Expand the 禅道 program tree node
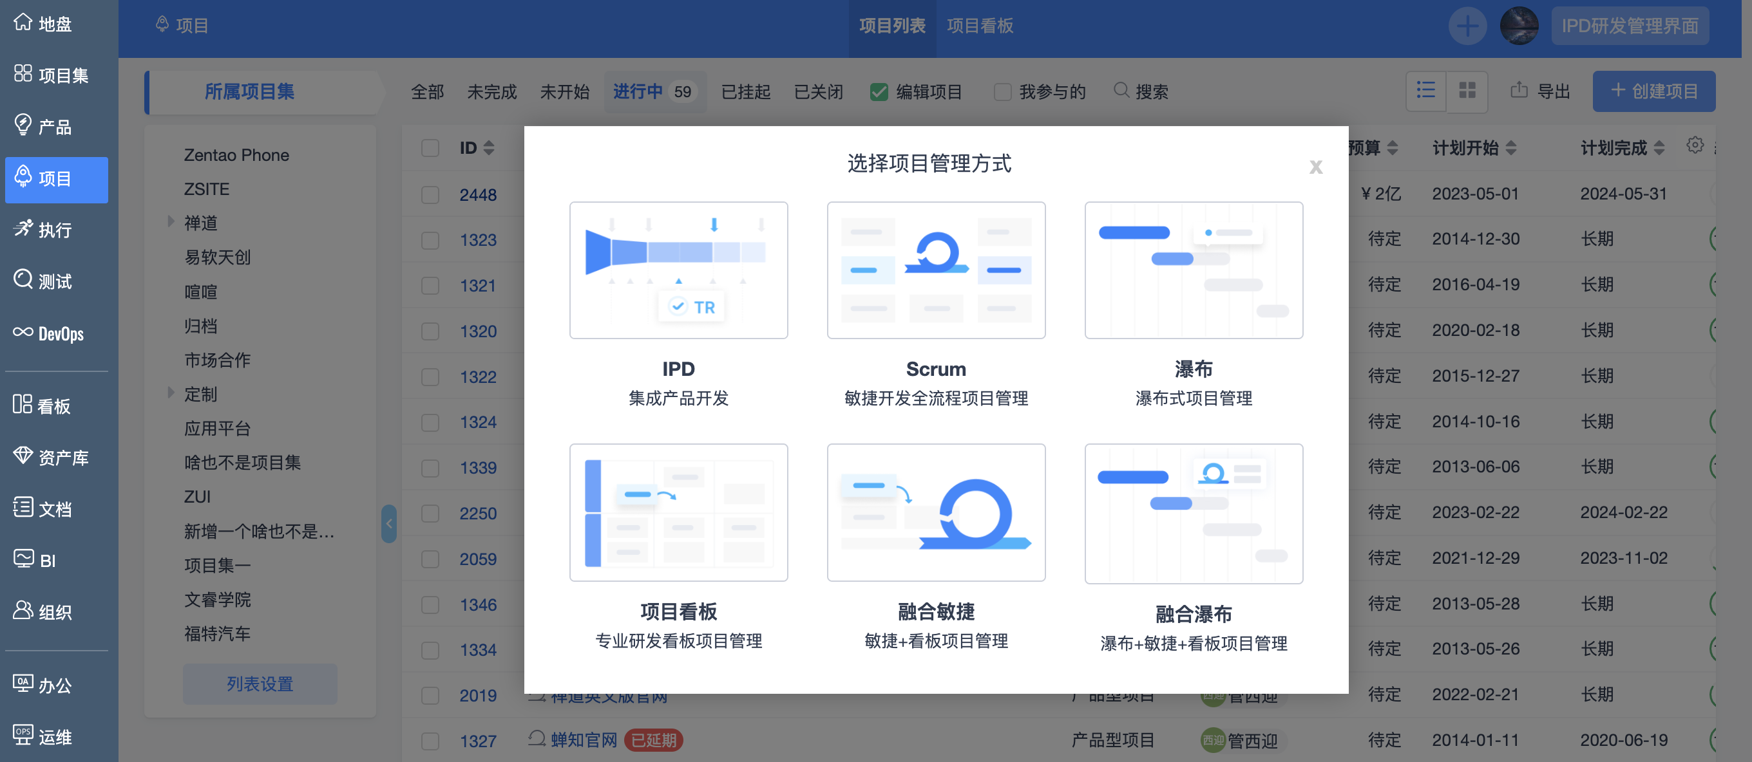Image resolution: width=1752 pixels, height=762 pixels. coord(171,221)
